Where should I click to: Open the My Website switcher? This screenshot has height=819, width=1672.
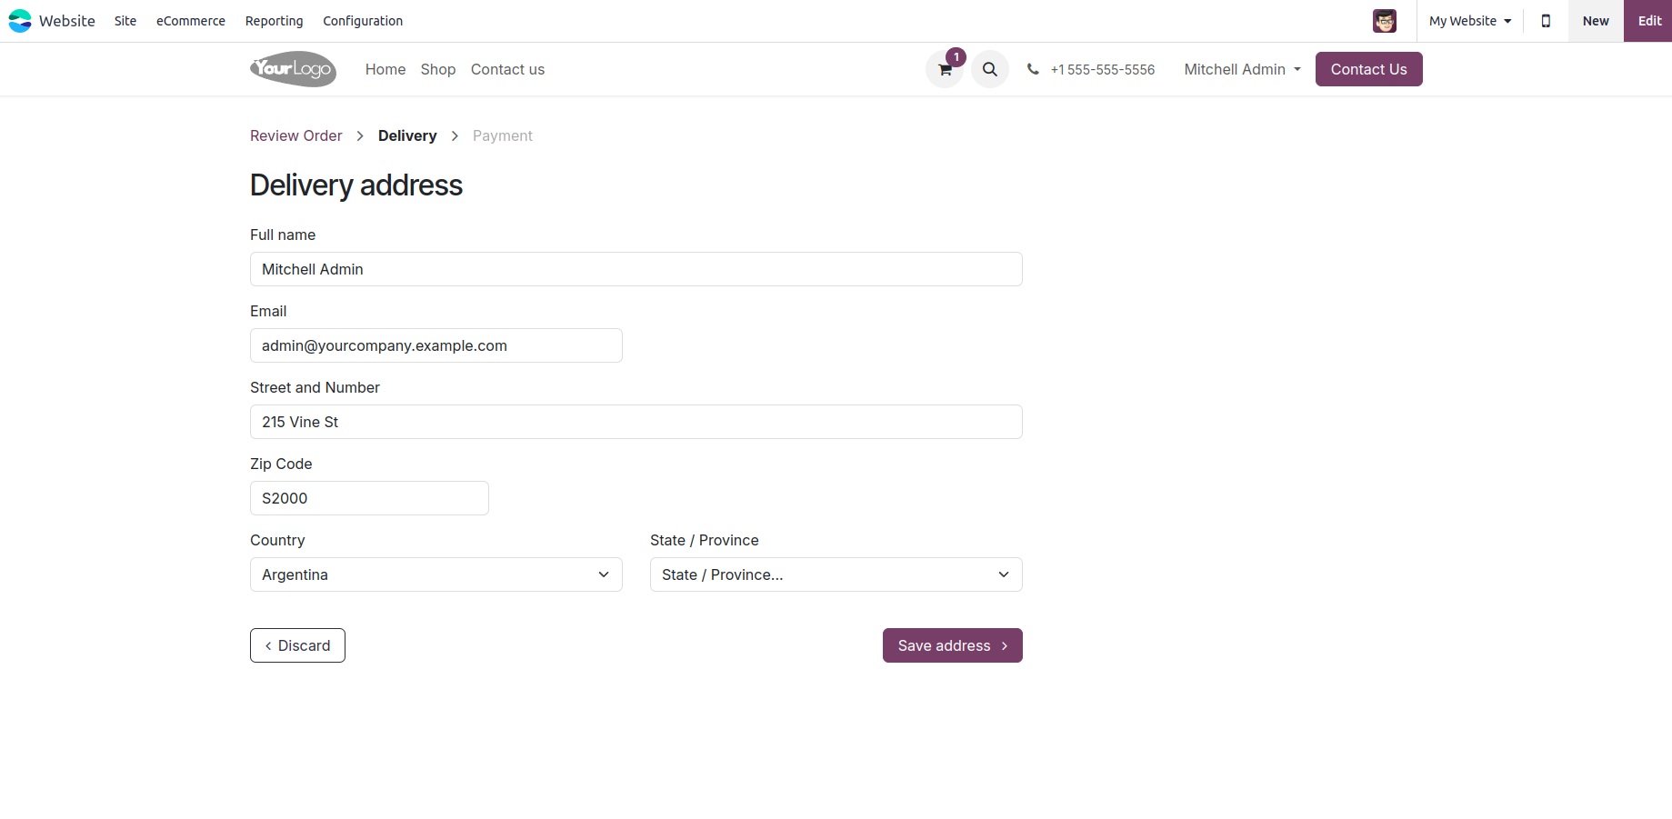coord(1470,21)
